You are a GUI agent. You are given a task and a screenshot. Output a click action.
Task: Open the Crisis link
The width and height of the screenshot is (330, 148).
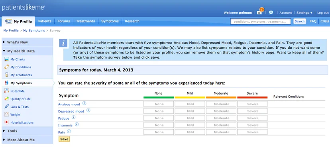point(325,21)
